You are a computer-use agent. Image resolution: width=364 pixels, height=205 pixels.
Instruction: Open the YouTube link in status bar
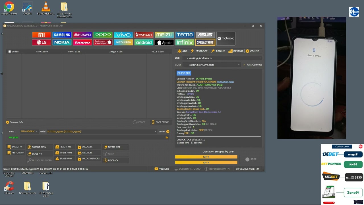tap(162, 169)
